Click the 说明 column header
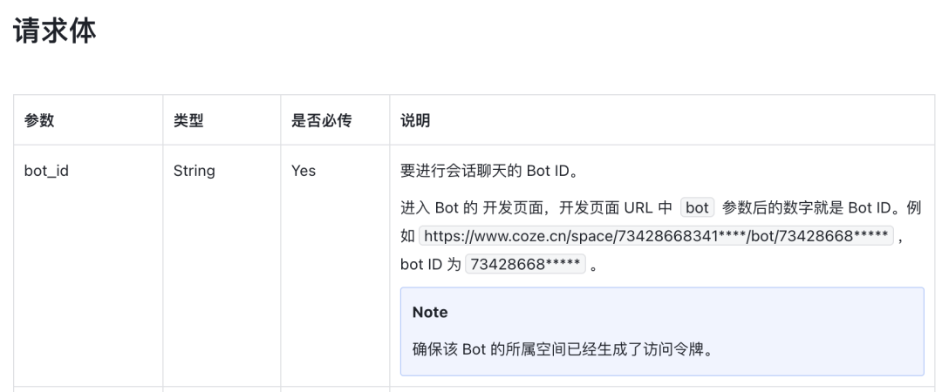Screen dimensions: 942x392 pyautogui.click(x=415, y=120)
